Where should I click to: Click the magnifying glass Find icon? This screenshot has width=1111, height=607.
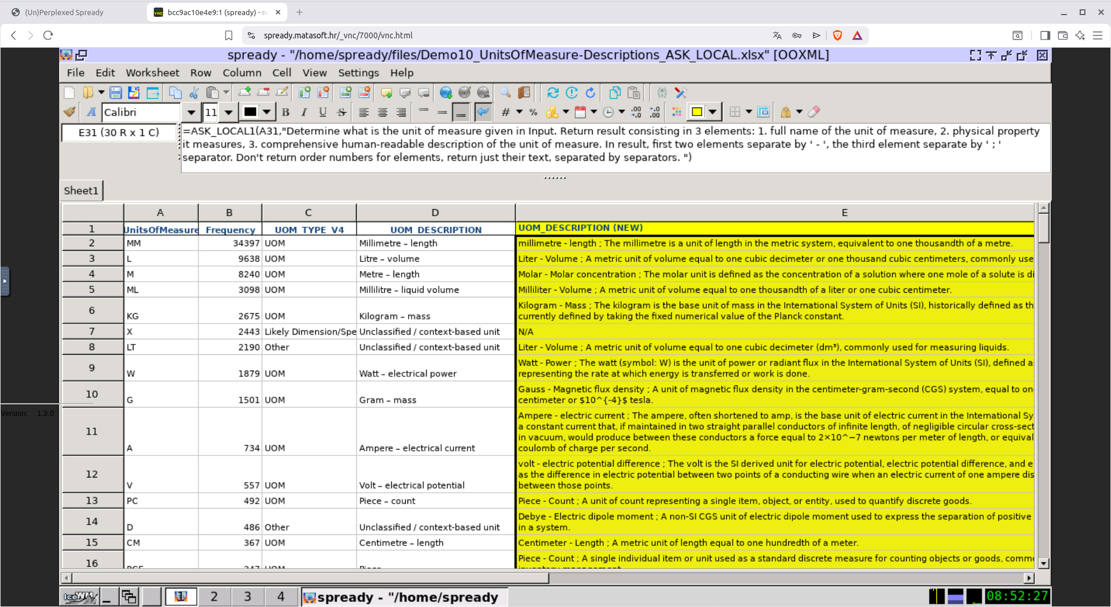tap(506, 93)
